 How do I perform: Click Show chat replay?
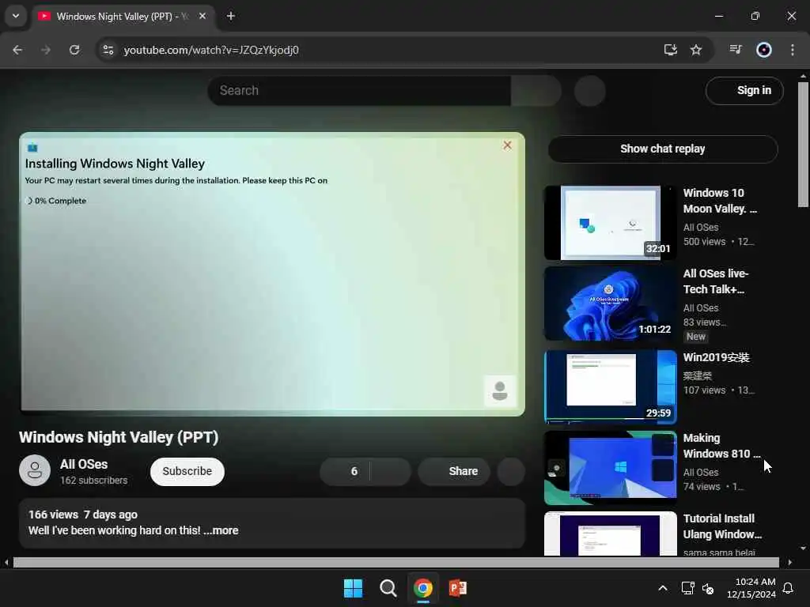(663, 149)
